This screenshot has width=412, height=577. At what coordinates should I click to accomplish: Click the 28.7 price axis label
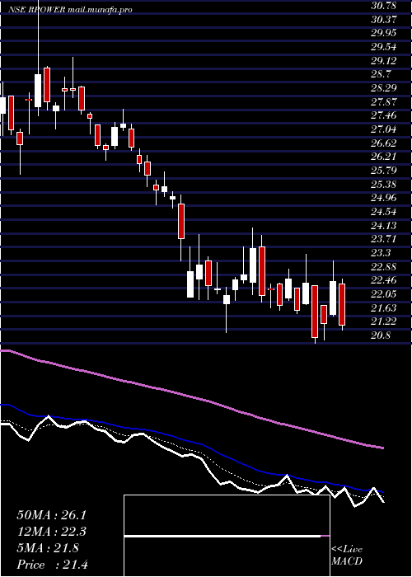381,74
